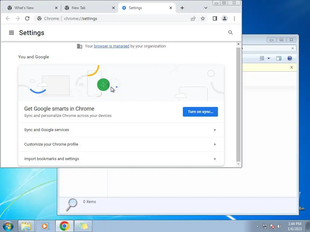310x232 pixels.
Task: Click the 0 items text in Explorer
Action: (89, 201)
